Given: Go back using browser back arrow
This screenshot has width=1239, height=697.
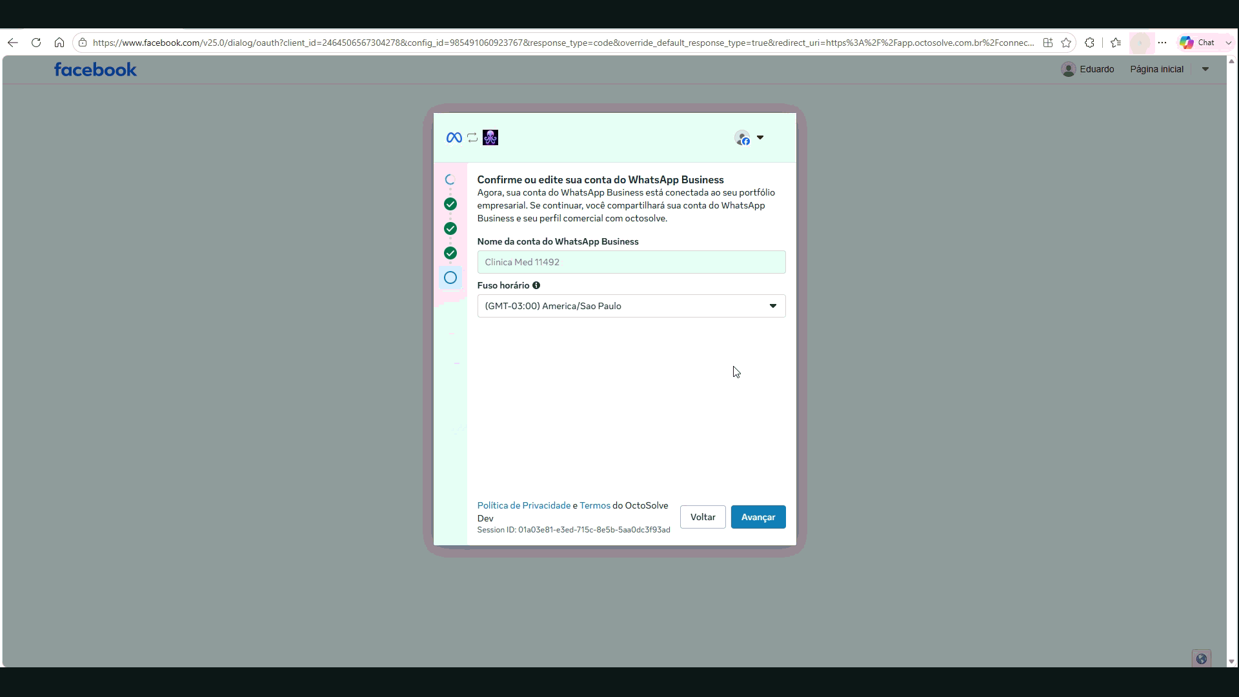Looking at the screenshot, I should 13,43.
